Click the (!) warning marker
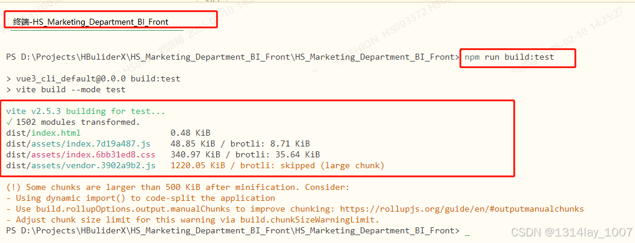The width and height of the screenshot is (635, 243). pos(12,187)
